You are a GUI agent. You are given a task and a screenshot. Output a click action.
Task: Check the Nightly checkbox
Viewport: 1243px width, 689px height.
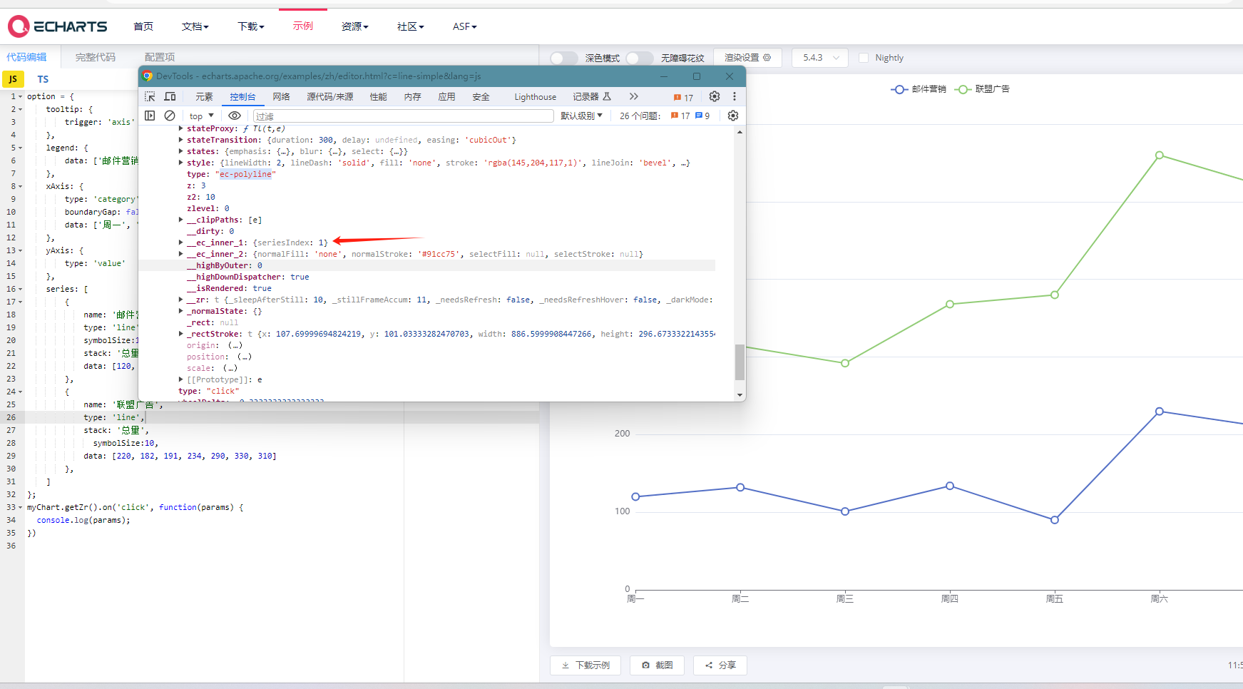[864, 58]
